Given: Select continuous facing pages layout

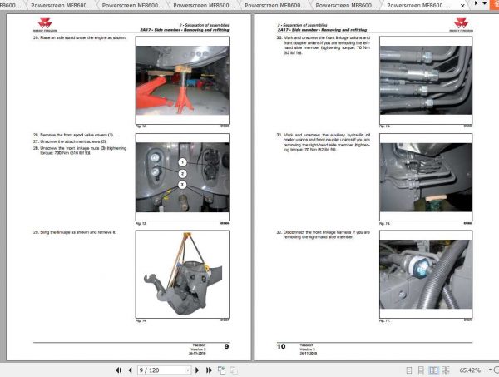Looking at the screenshot, I should tap(446, 370).
